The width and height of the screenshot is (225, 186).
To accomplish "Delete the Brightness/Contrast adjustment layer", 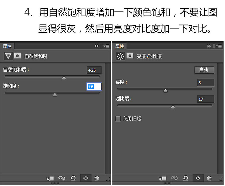I will point(209,178).
